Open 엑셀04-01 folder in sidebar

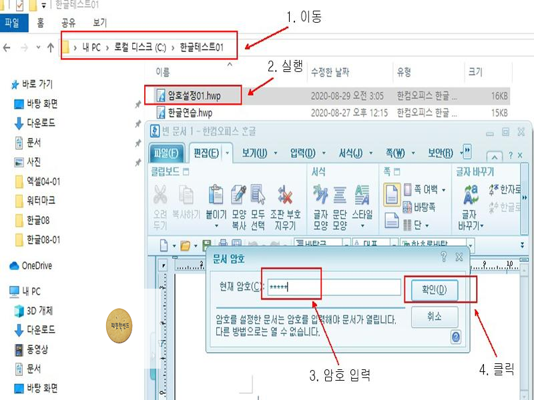(x=37, y=181)
